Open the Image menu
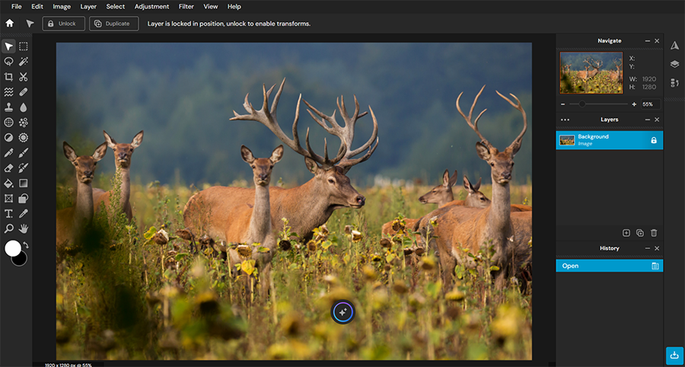Viewport: 685px width, 367px height. click(x=62, y=7)
